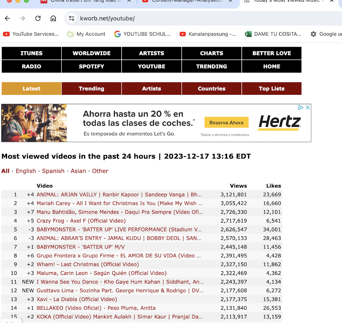Open AdChoices info triangle icon
The image size is (342, 323).
pos(301,107)
